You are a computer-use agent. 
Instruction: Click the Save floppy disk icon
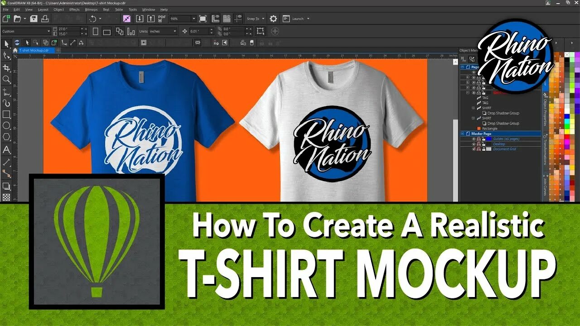point(34,19)
